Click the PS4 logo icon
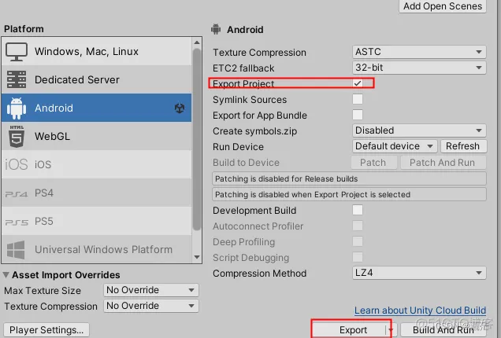Image resolution: width=501 pixels, height=338 pixels. coord(17,193)
